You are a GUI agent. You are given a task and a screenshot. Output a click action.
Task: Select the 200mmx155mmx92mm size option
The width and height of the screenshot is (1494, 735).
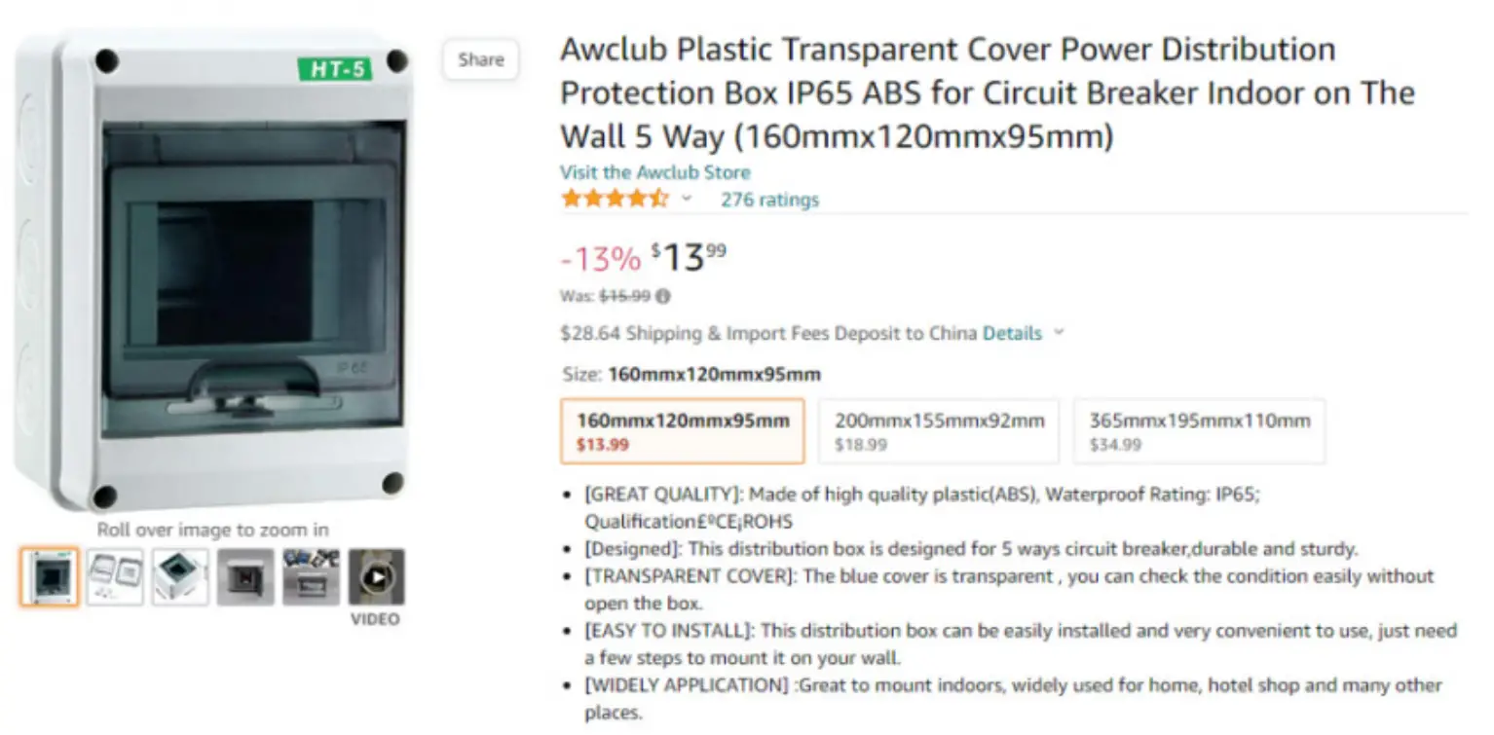click(x=939, y=431)
